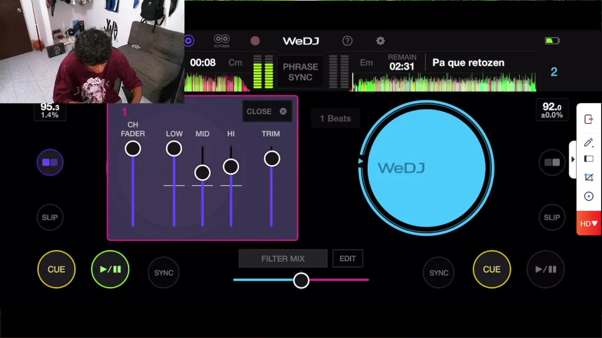Click the right deck waveform overview
The width and height of the screenshot is (602, 338).
click(x=444, y=83)
